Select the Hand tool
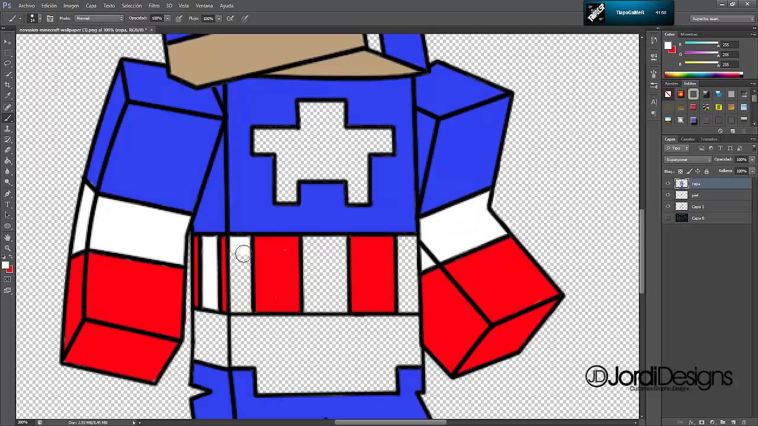This screenshot has height=426, width=758. [8, 237]
